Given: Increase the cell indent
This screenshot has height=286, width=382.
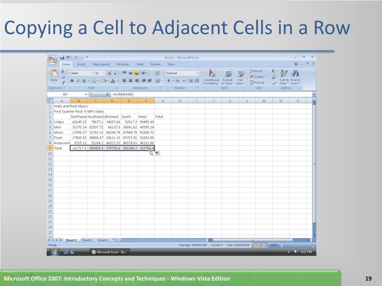Looking at the screenshot, I should pyautogui.click(x=149, y=81).
